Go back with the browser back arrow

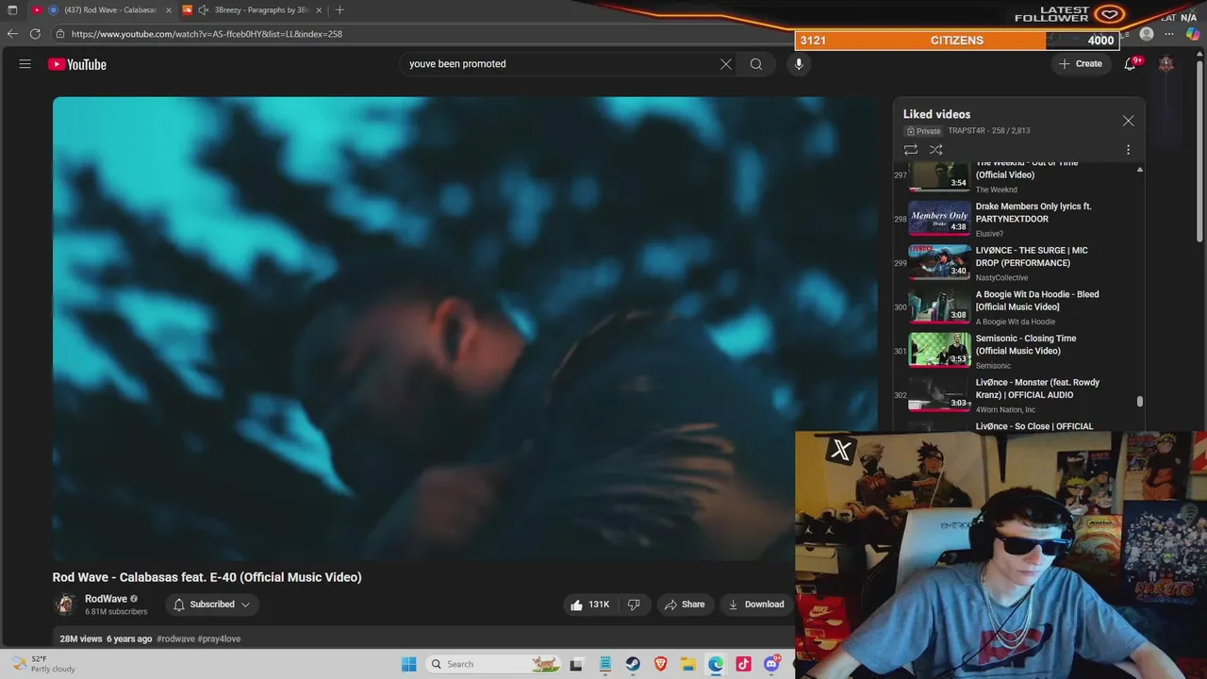12,34
